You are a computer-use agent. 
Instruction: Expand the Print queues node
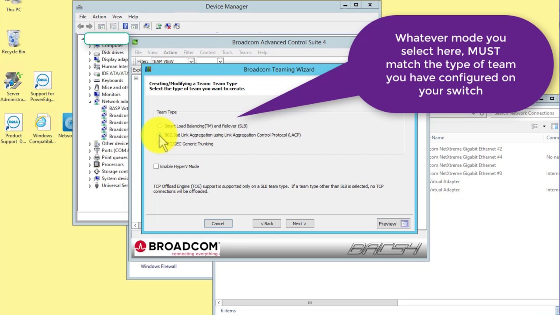tap(90, 157)
